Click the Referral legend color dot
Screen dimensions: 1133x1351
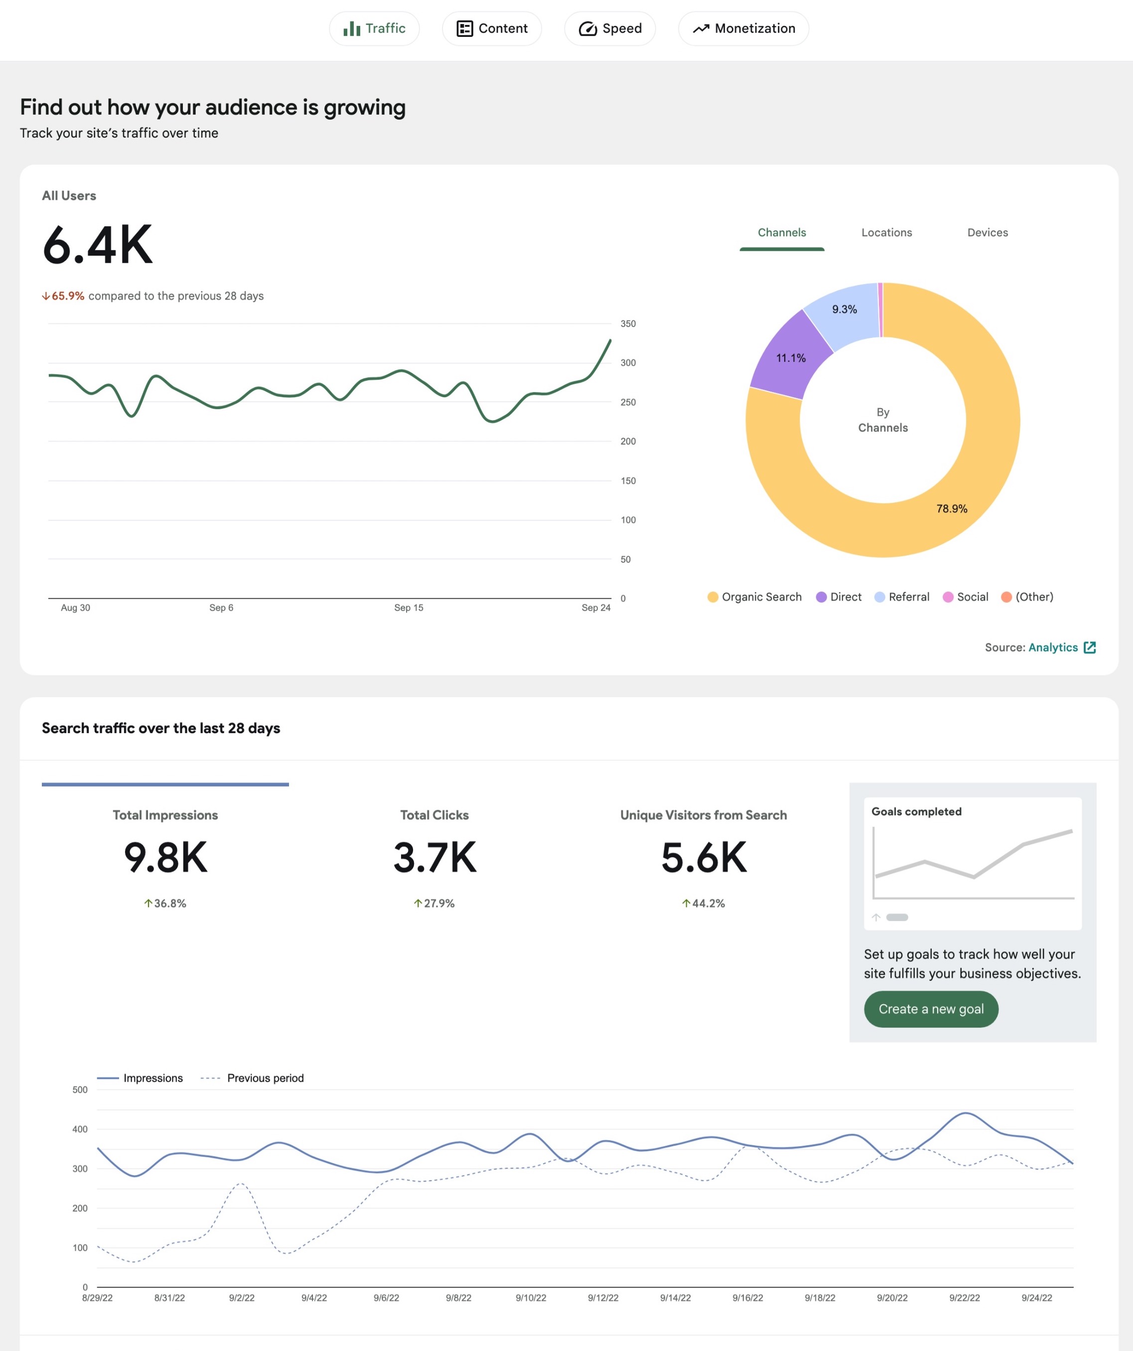click(879, 597)
